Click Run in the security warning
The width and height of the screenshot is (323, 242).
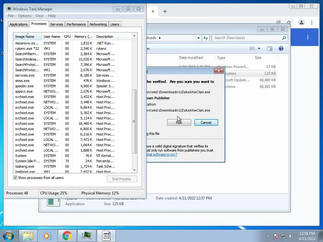point(179,123)
